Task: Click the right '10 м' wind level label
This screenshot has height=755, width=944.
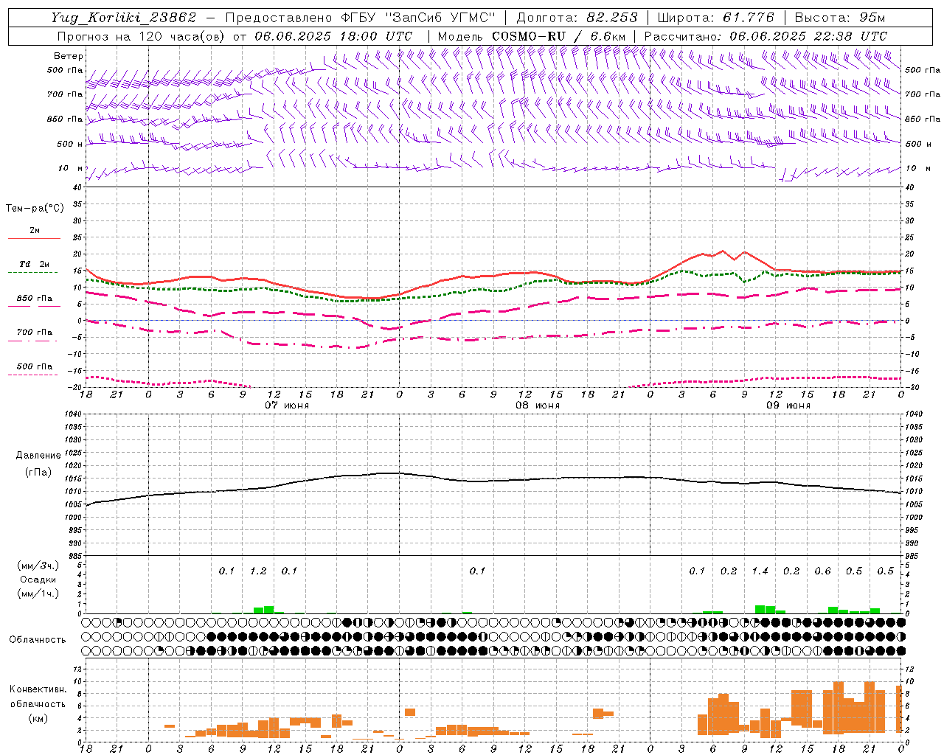Action: [x=917, y=168]
